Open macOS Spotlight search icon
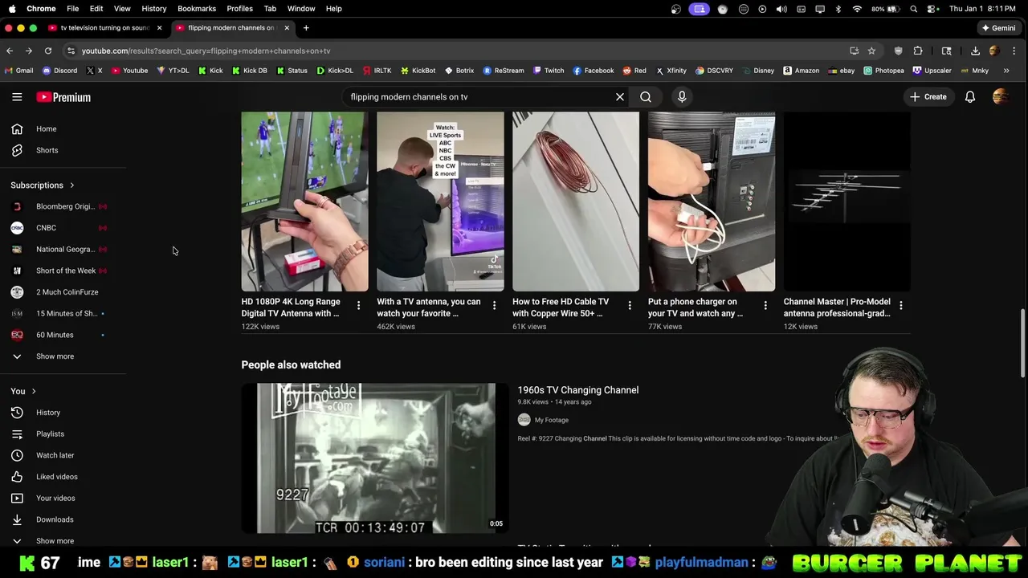Viewport: 1028px width, 578px height. click(x=914, y=9)
